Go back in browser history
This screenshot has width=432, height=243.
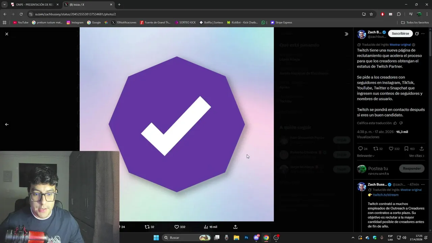[x=5, y=14]
